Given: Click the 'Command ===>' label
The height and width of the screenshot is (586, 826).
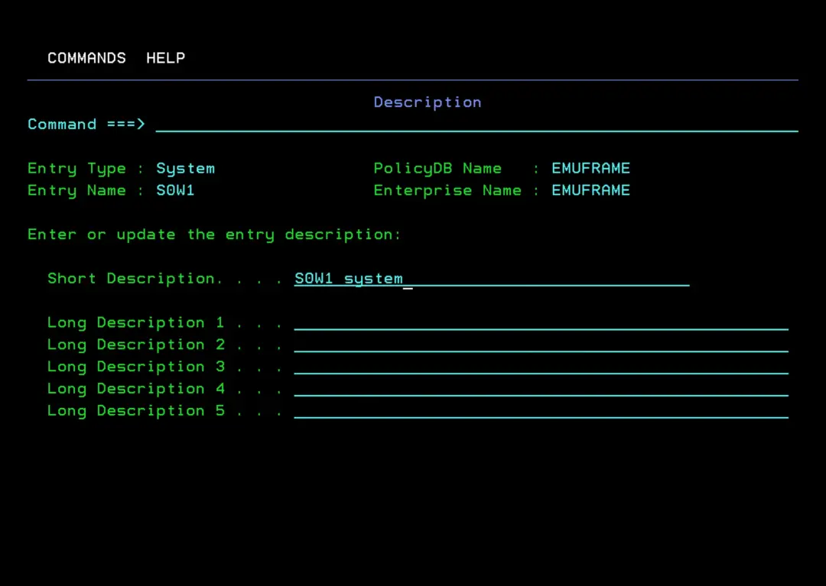Looking at the screenshot, I should click(86, 124).
